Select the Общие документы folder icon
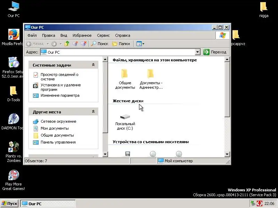The height and width of the screenshot is (208, 278). point(125,79)
